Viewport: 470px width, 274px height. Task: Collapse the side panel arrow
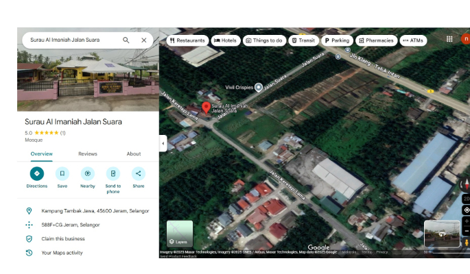tap(163, 143)
